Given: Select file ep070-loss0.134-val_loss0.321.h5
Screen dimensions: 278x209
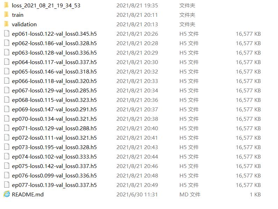Looking at the screenshot, I should tap(54, 119).
